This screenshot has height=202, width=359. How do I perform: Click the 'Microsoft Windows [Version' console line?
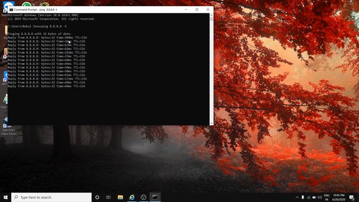point(43,15)
